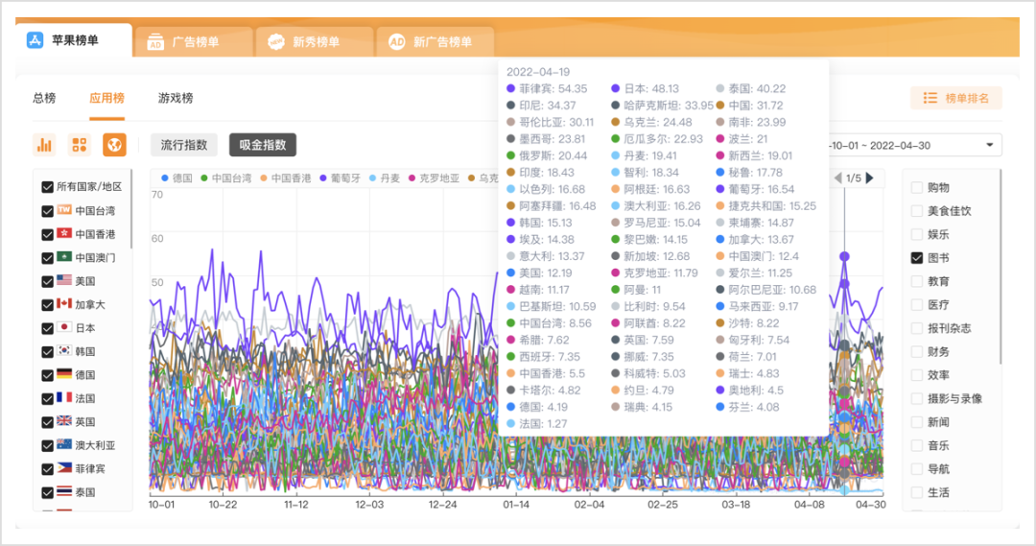Viewport: 1036px width, 546px height.
Task: Click the category list scrollbar
Action: 1001,267
